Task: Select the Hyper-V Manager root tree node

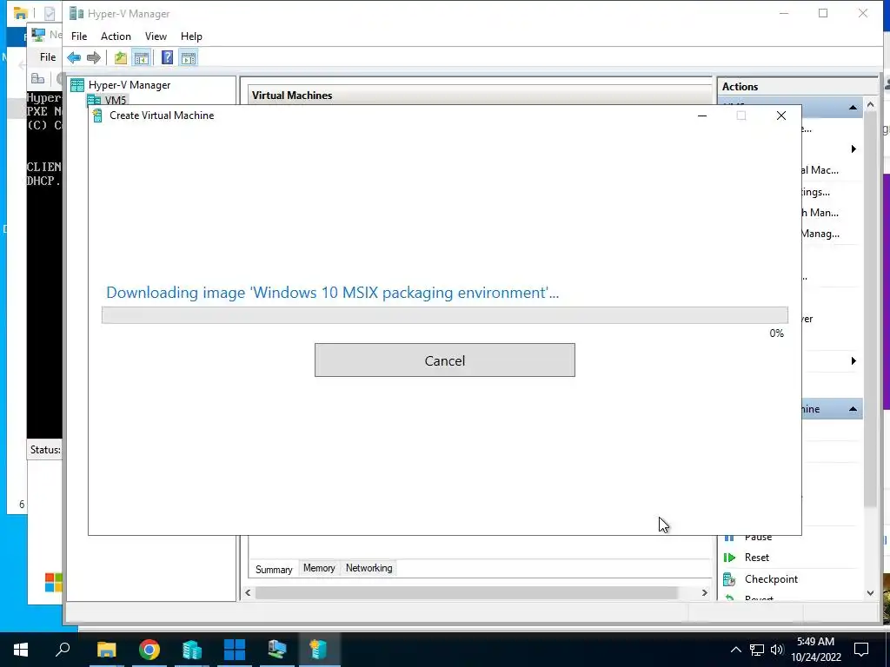Action: coord(129,85)
